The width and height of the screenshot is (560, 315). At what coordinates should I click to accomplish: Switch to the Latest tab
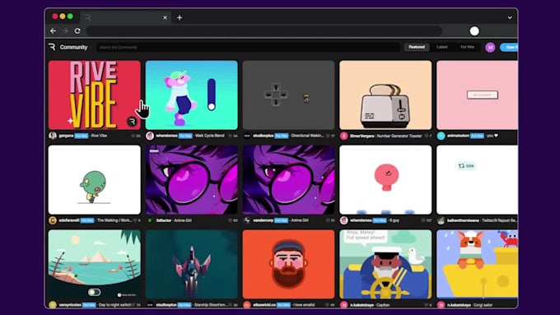click(441, 47)
